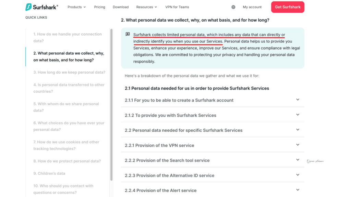The width and height of the screenshot is (351, 197).
Task: Expand the '2.1.2 To provide you with Surfshark Services' section
Action: point(298,115)
